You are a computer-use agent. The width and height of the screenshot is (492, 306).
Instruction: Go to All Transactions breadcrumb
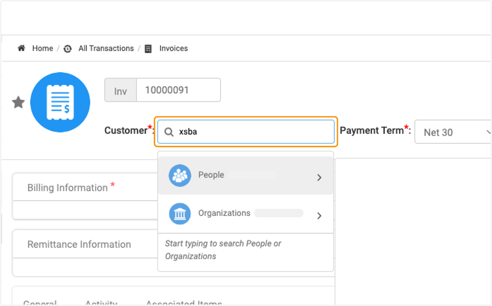tap(106, 48)
